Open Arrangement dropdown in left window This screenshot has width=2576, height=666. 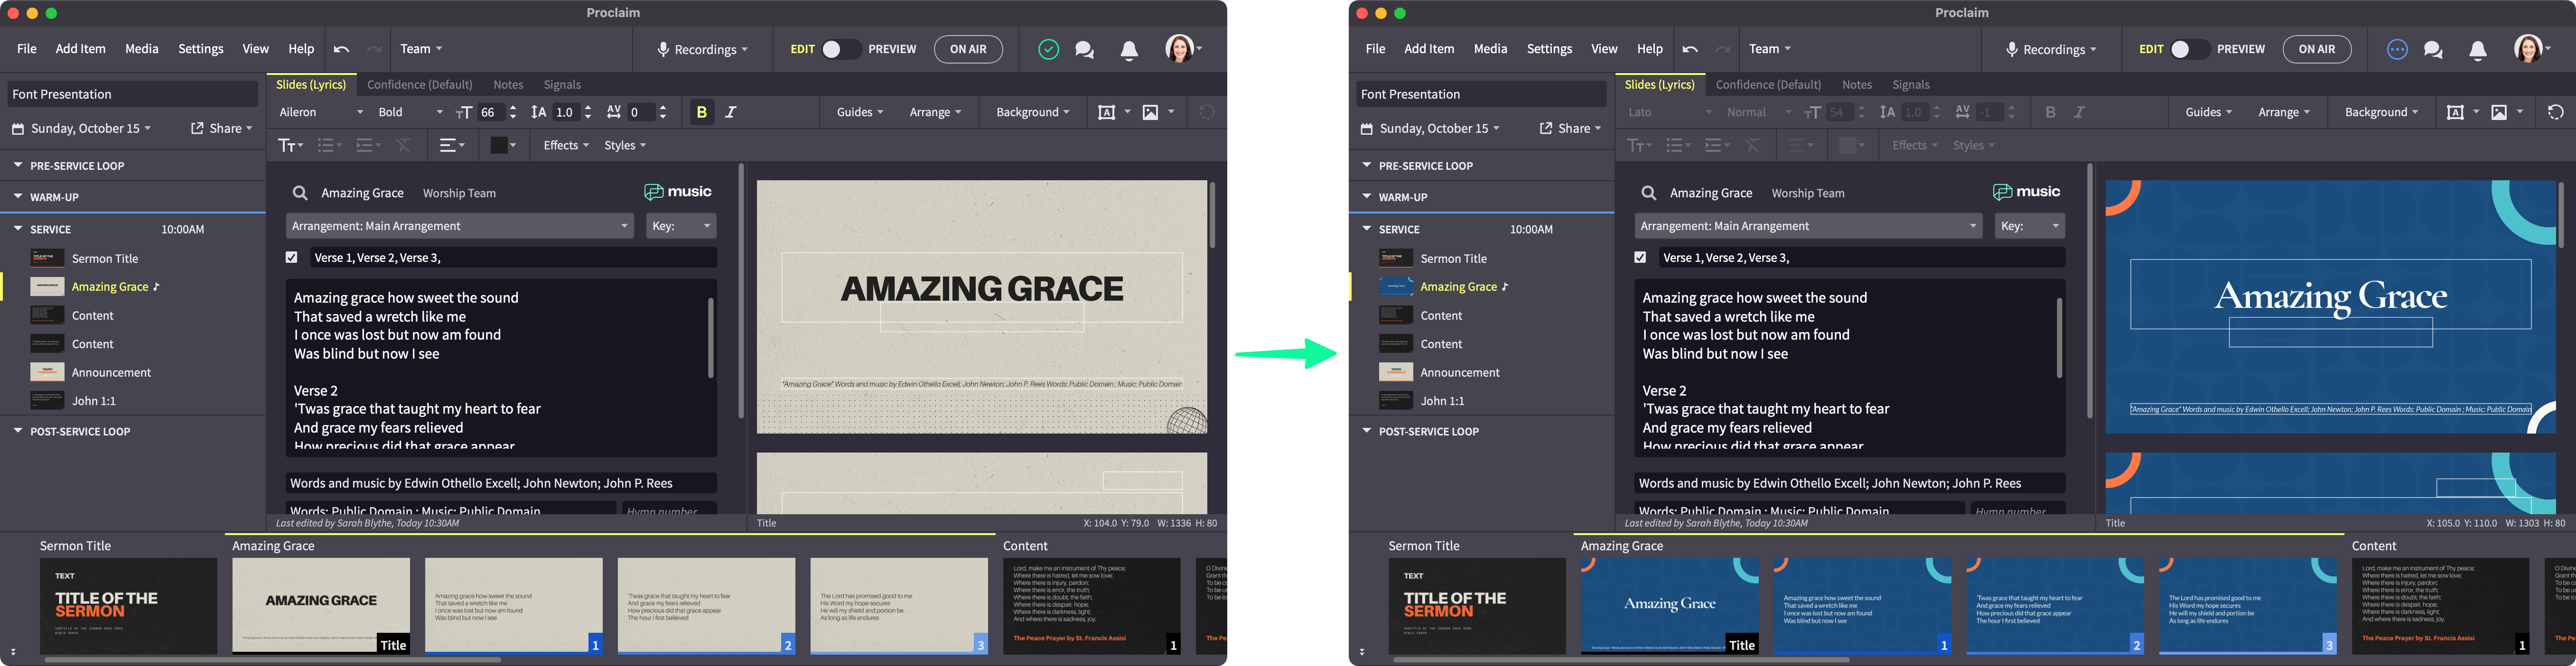pos(459,226)
